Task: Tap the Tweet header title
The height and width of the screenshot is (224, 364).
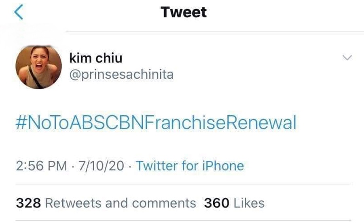Action: [x=184, y=12]
